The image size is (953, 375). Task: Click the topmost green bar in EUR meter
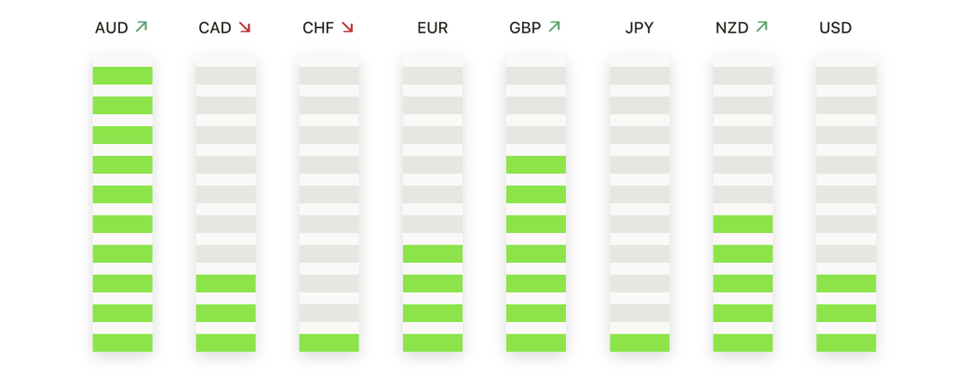433,253
